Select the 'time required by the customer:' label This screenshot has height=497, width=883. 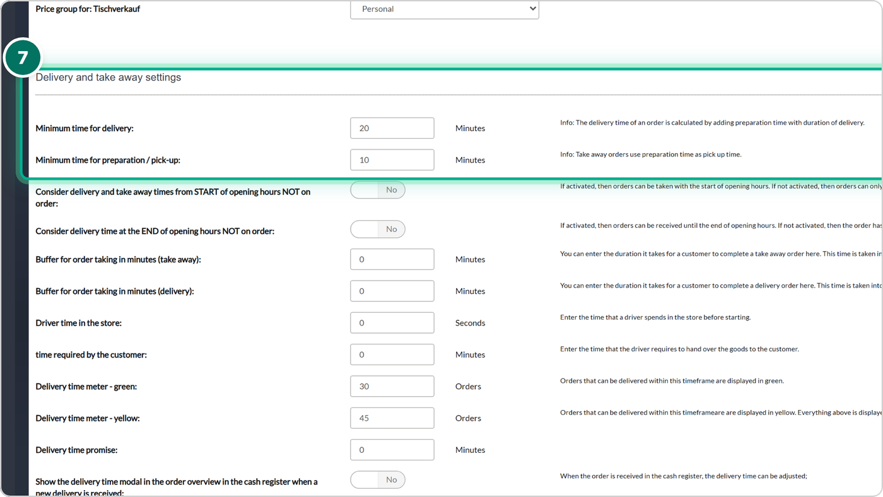pyautogui.click(x=91, y=355)
